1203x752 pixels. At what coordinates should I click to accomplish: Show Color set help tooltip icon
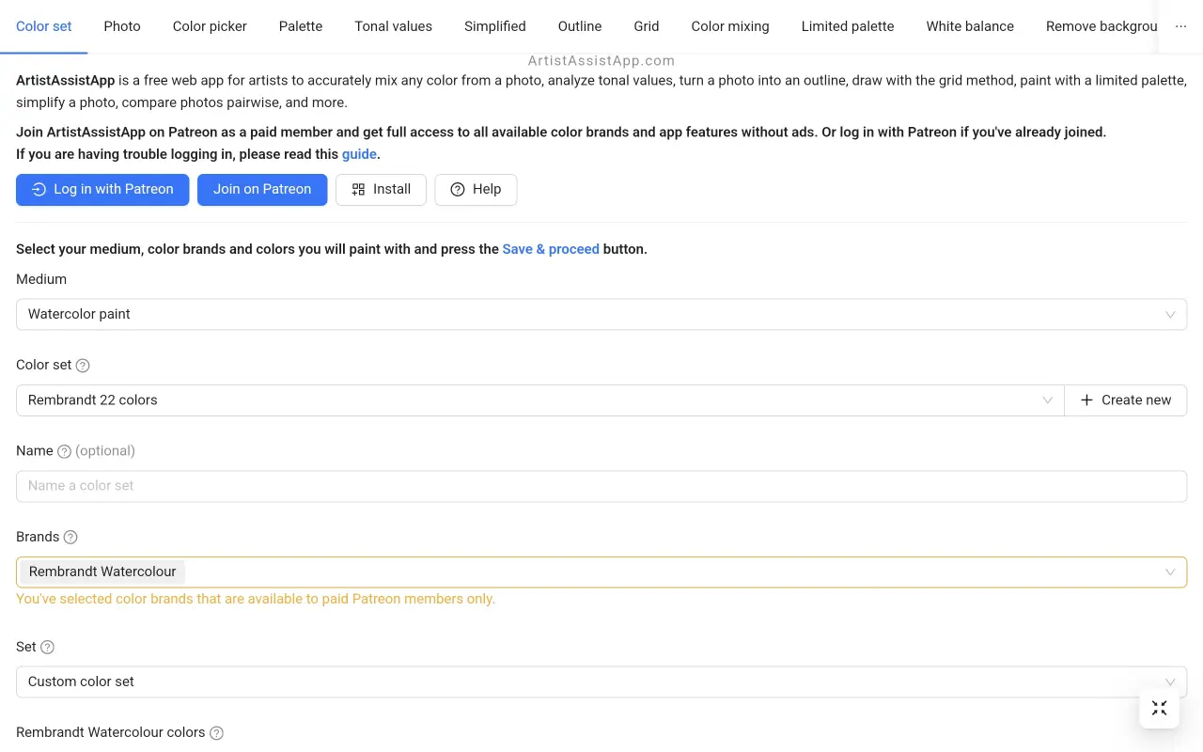pyautogui.click(x=83, y=365)
